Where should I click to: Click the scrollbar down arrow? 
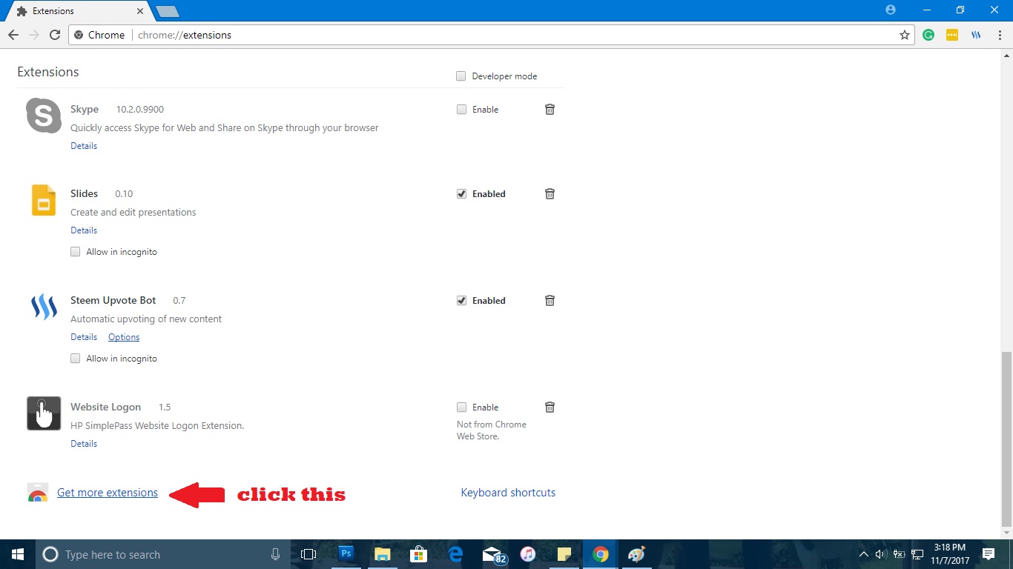pos(1006,533)
